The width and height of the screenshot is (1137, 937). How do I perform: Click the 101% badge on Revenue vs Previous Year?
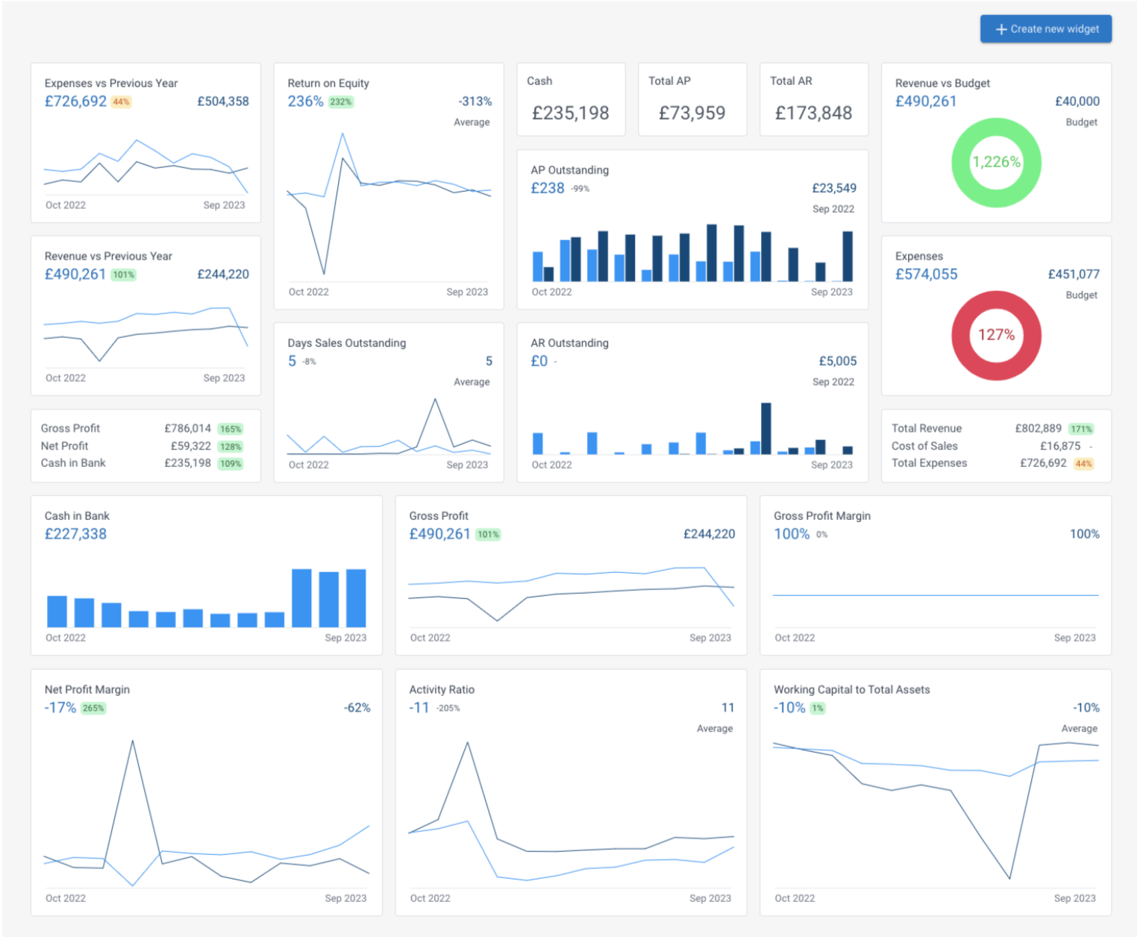(x=124, y=275)
